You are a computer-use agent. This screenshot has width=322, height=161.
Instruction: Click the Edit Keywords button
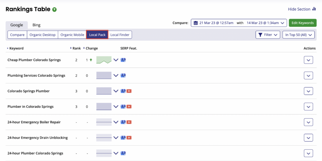[303, 23]
